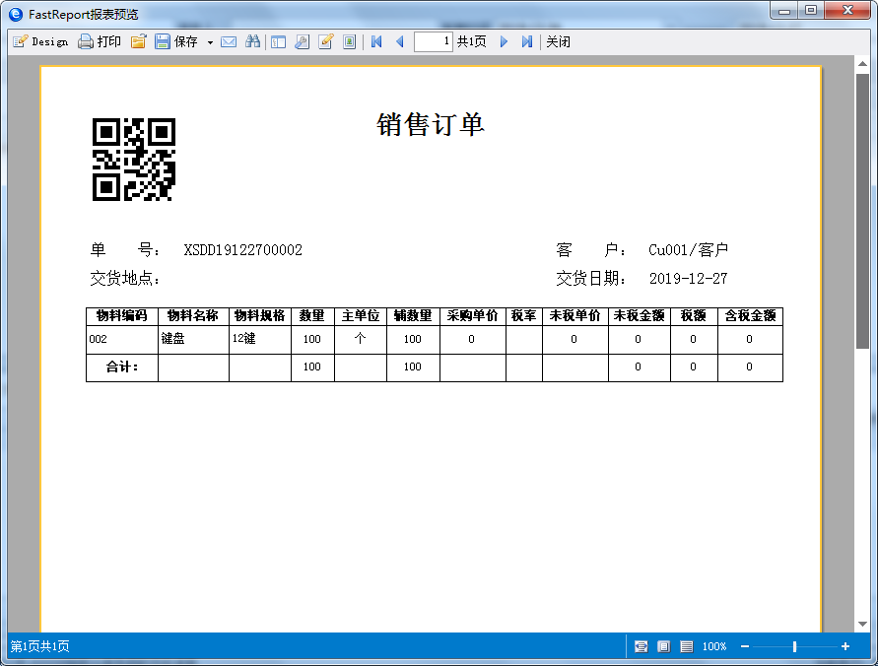Send report by email envelope icon

229,42
